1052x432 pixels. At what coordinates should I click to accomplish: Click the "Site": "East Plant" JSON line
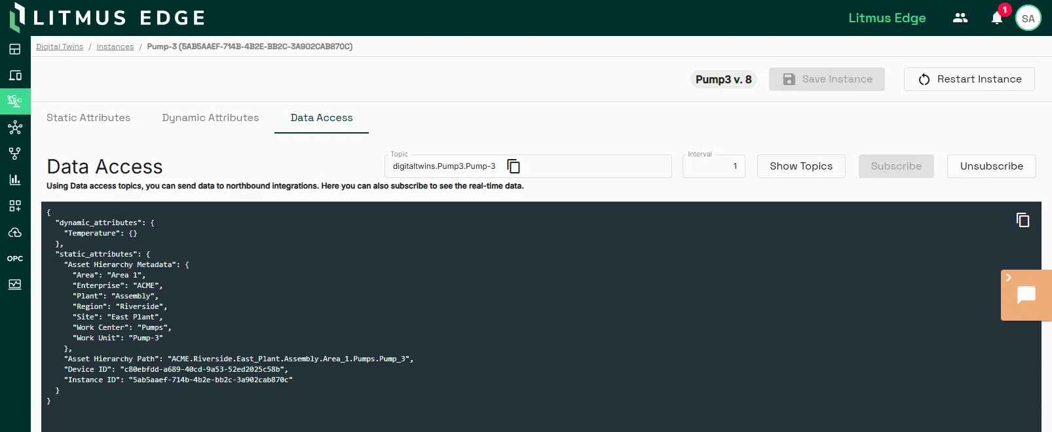118,317
